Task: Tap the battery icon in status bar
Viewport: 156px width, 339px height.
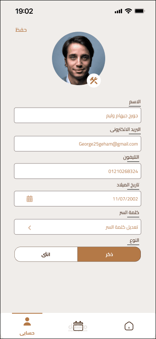Action: point(140,11)
